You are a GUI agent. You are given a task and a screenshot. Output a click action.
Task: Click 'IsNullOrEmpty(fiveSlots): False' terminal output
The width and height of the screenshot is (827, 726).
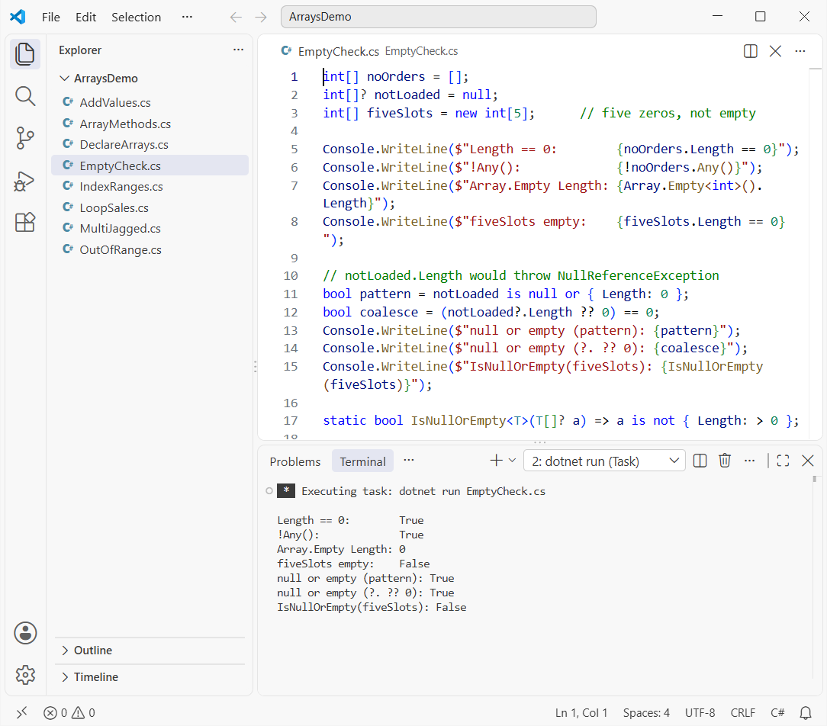point(372,607)
